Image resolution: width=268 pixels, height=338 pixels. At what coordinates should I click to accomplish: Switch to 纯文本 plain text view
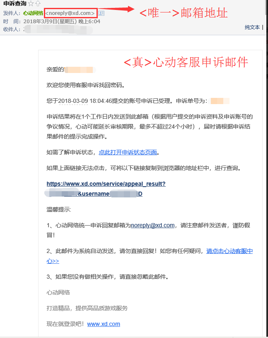click(252, 27)
